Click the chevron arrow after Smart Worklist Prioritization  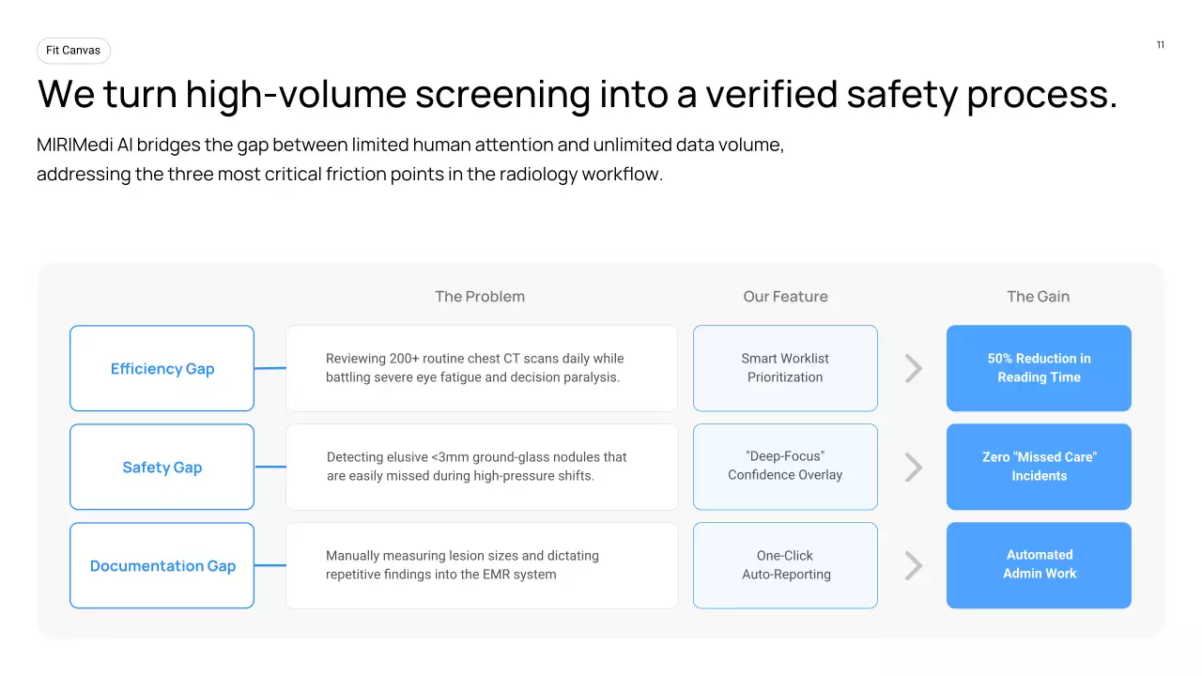913,368
